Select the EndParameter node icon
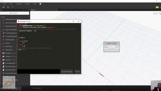Screen dimensions: 161x91 4,40
